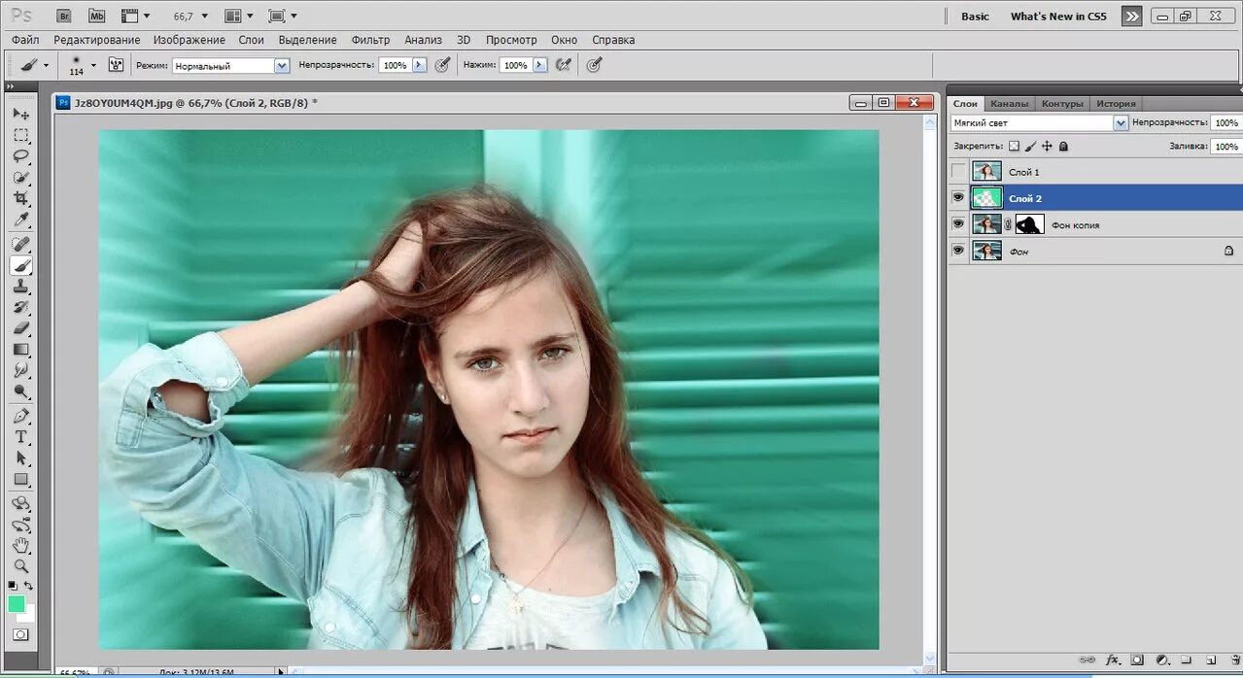1243x678 pixels.
Task: Expand the brush Режим dropdown
Action: [x=282, y=66]
